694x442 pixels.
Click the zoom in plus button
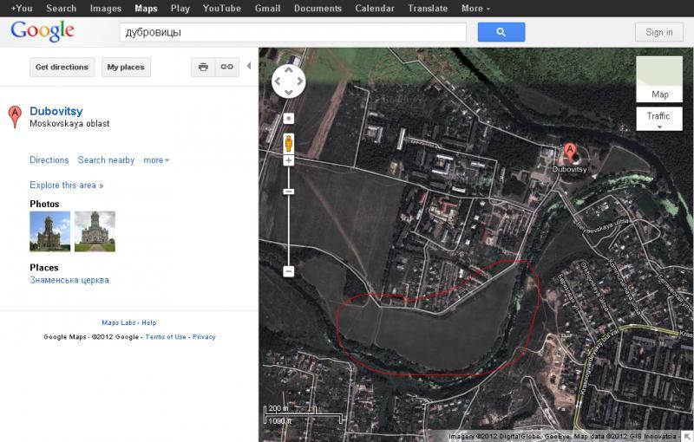(x=289, y=160)
